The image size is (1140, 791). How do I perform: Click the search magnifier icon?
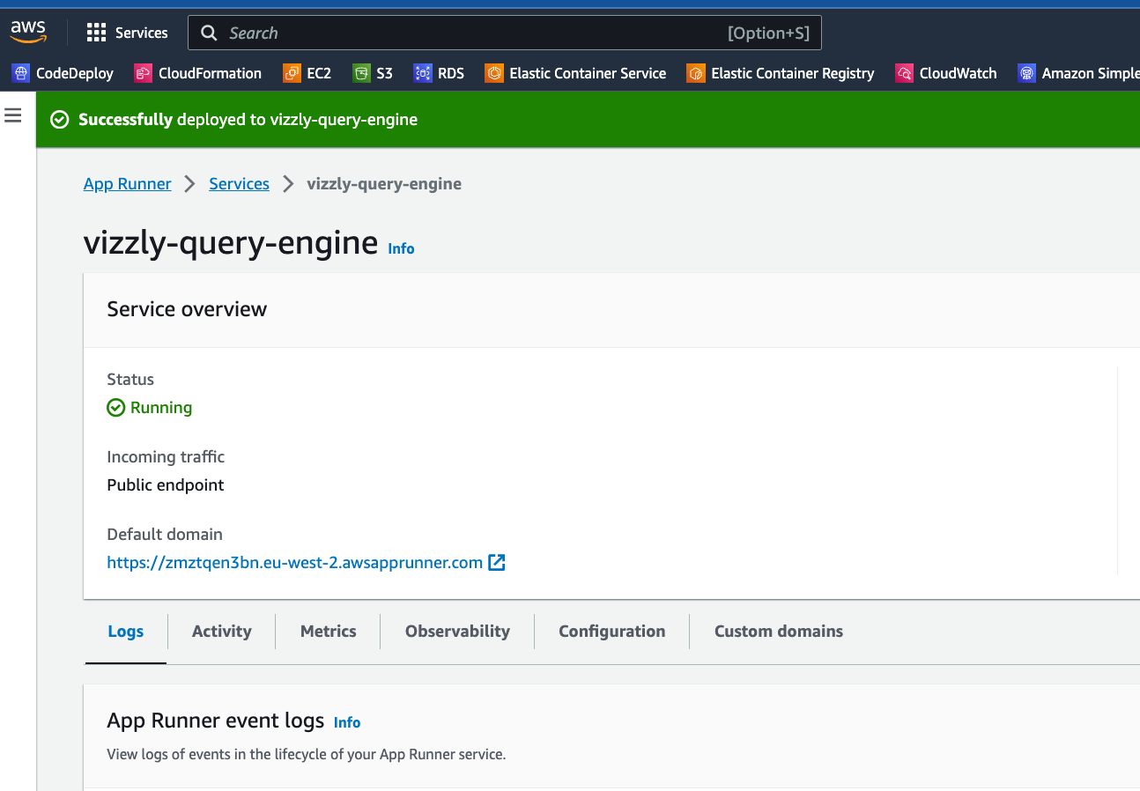209,33
